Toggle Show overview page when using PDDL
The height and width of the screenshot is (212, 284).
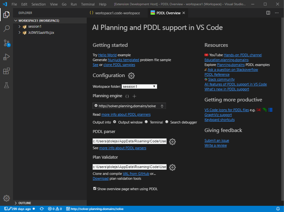point(95,189)
